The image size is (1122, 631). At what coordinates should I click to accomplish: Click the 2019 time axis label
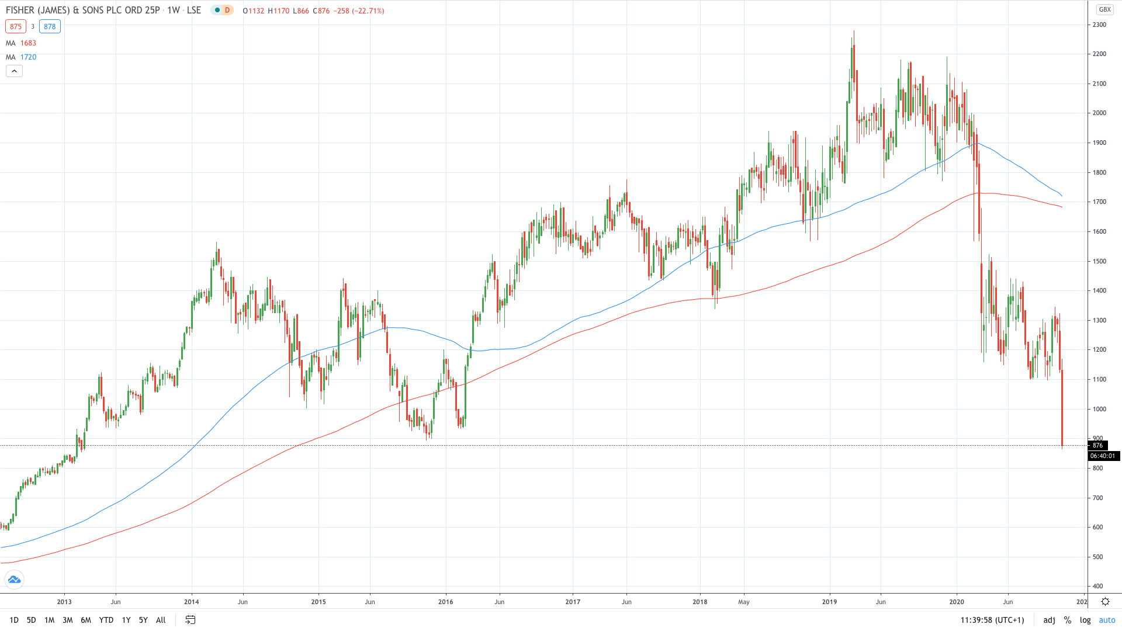[829, 602]
